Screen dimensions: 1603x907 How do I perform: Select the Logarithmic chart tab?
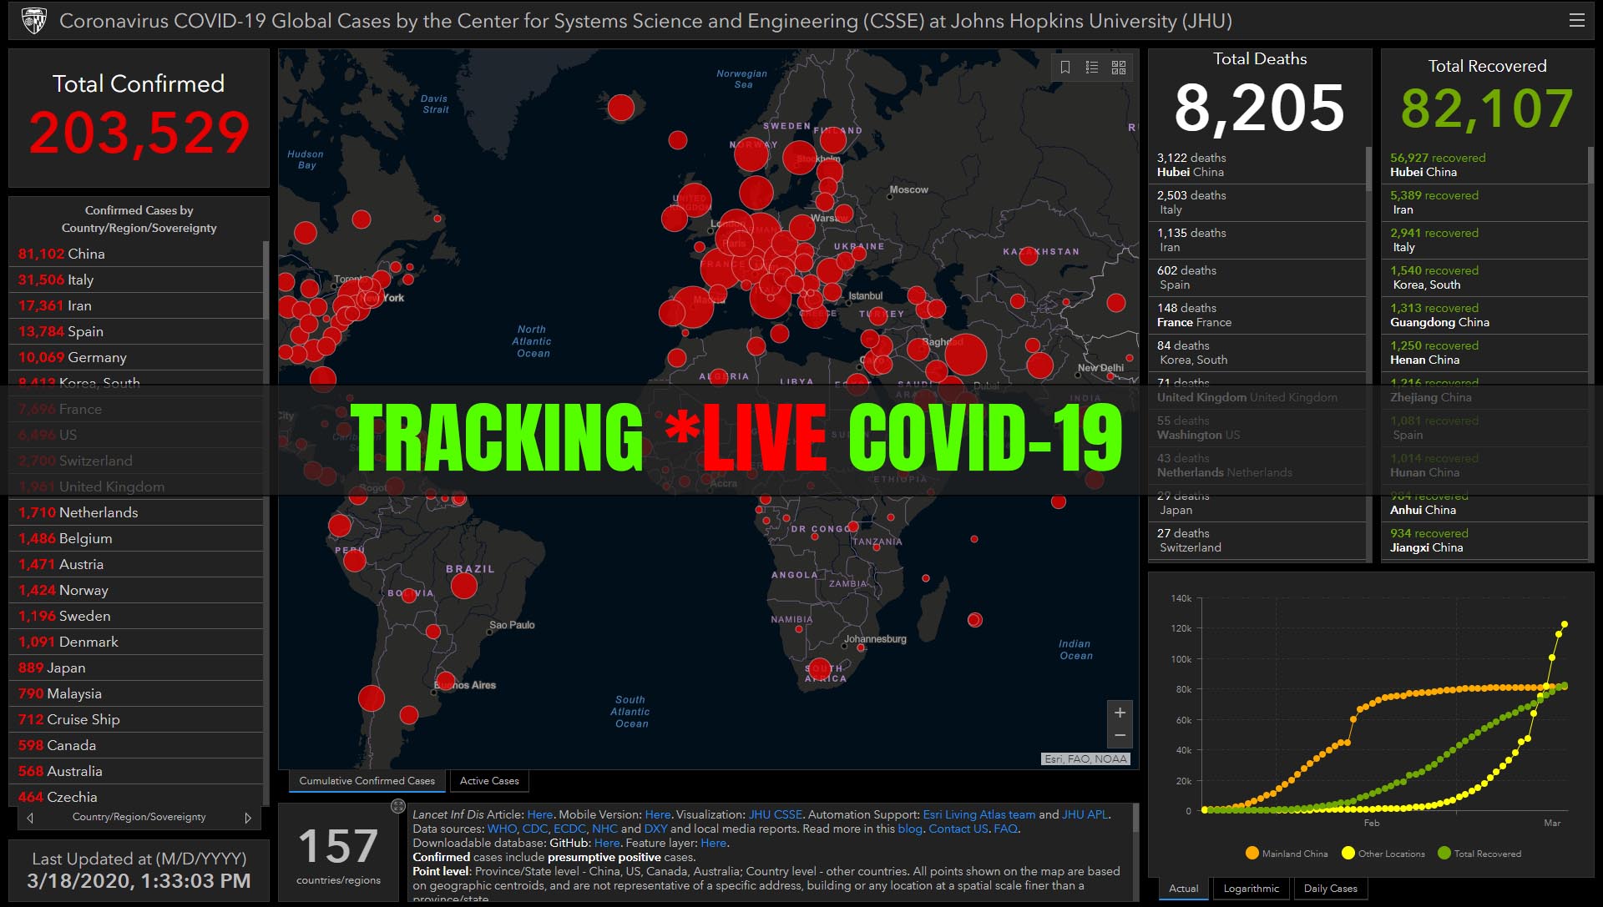[x=1251, y=889]
